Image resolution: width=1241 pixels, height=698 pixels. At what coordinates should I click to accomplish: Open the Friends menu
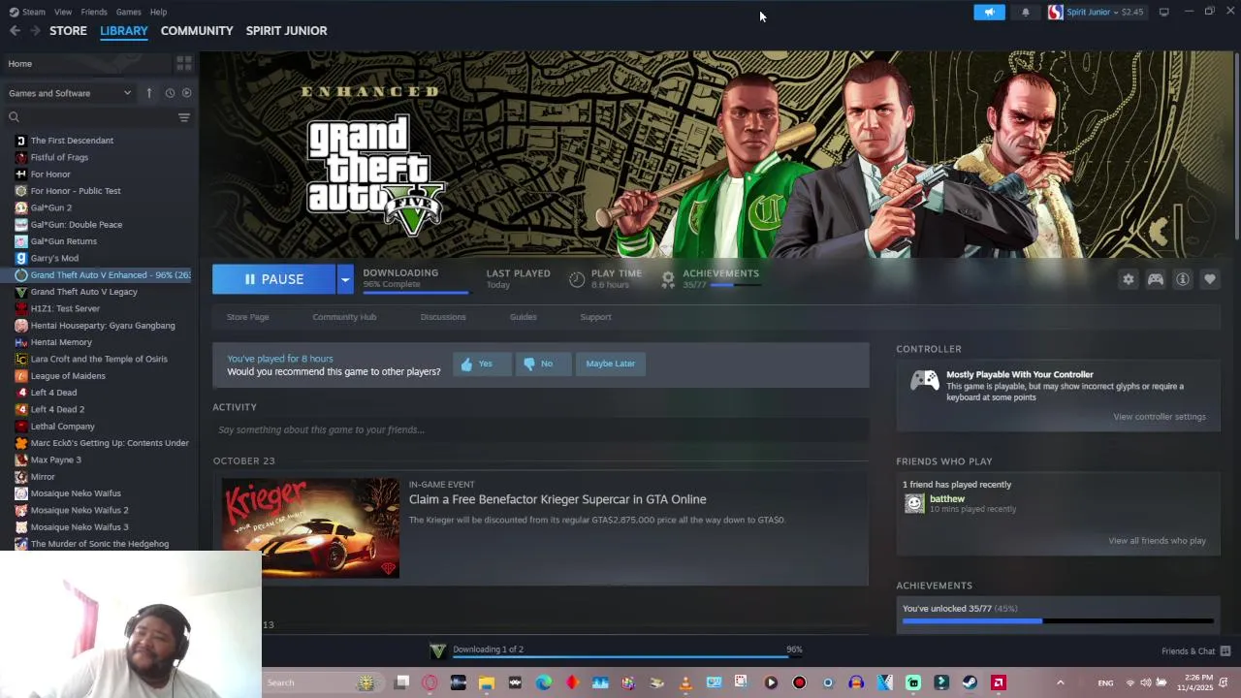94,12
